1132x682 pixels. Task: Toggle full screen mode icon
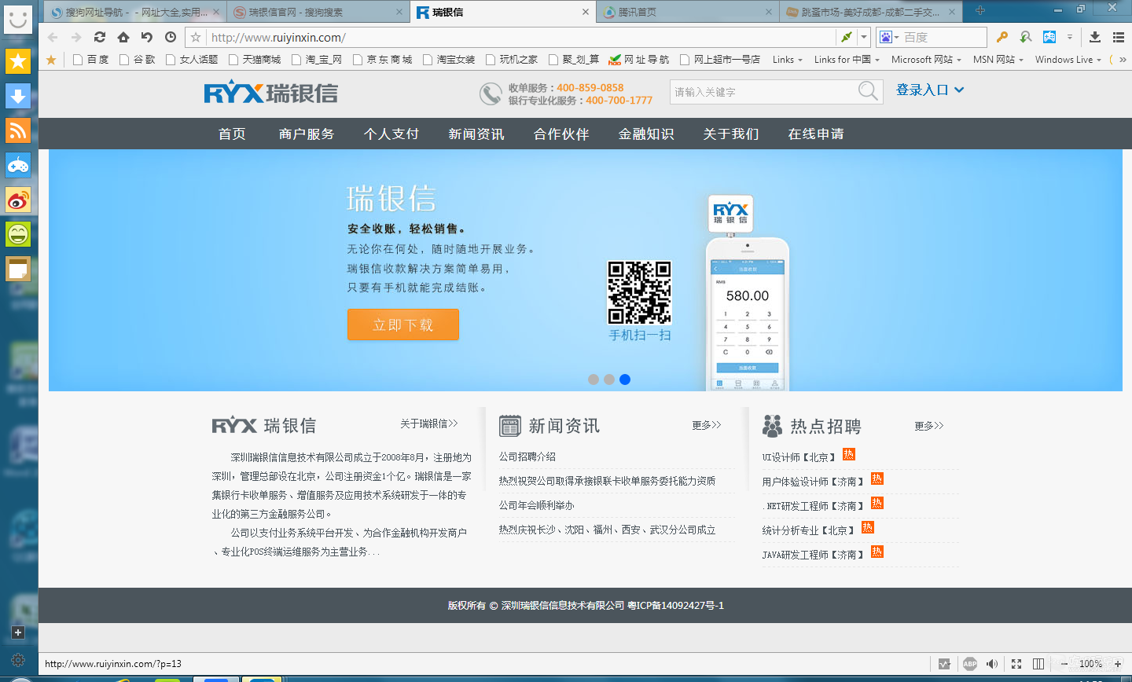1016,664
